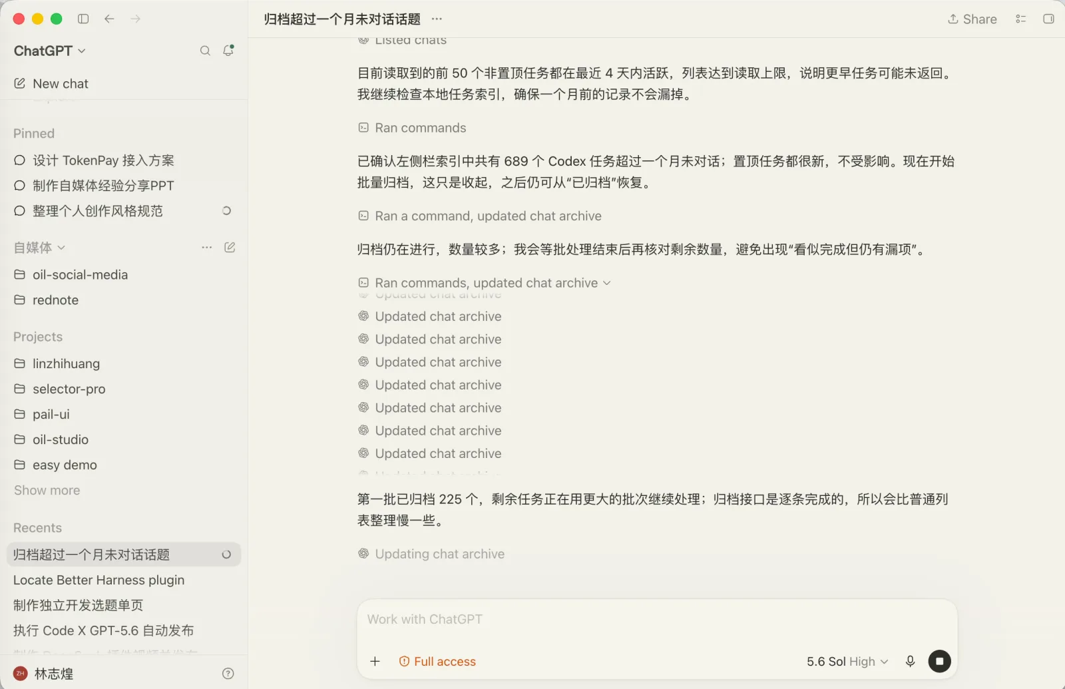
Task: Expand Ran a command, updated chat archive
Action: point(480,216)
